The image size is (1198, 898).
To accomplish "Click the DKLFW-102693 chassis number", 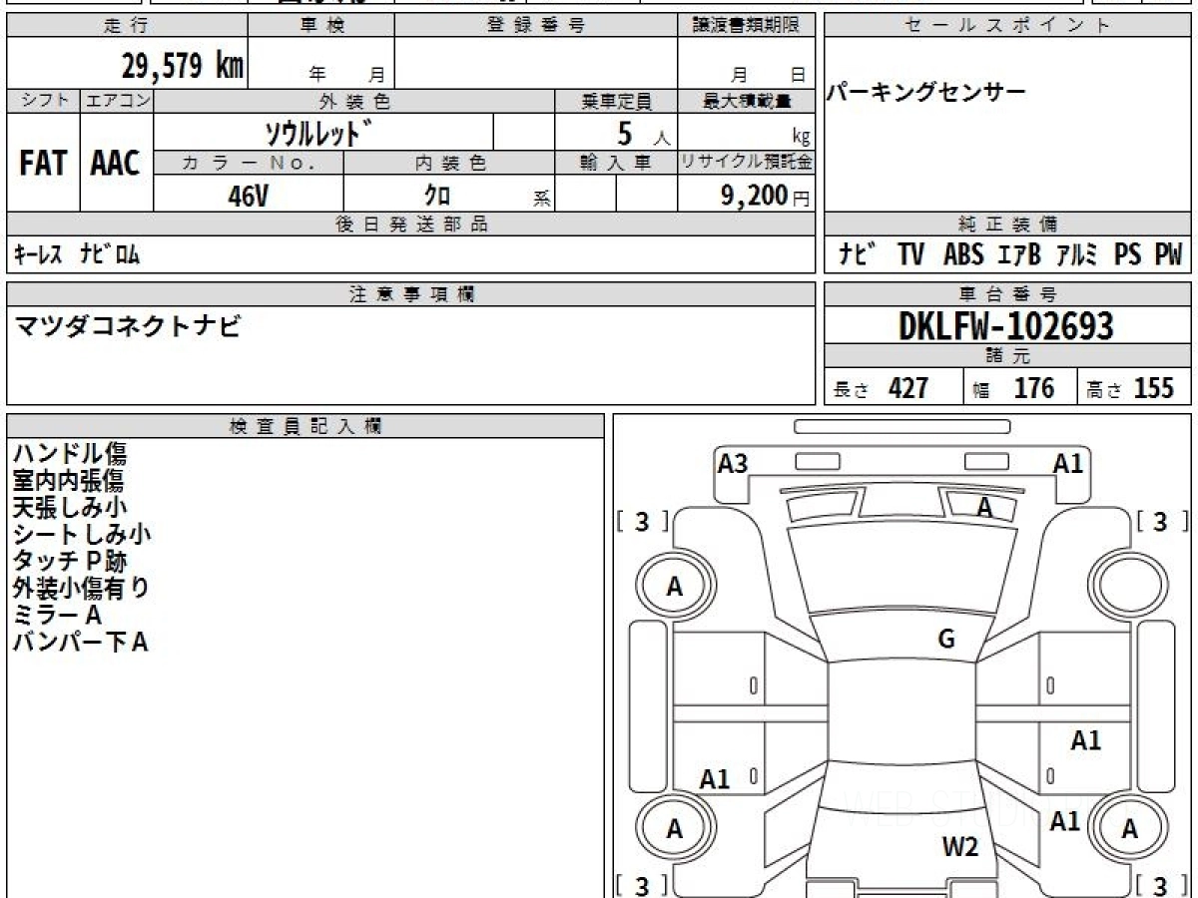I will click(x=1006, y=326).
